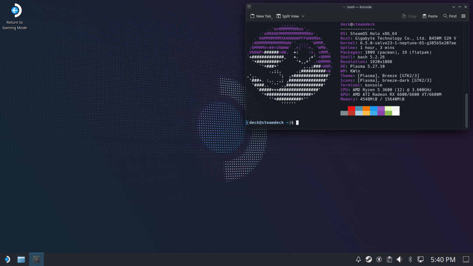Click the Find button in Konsole
This screenshot has height=266, width=473.
click(x=450, y=16)
